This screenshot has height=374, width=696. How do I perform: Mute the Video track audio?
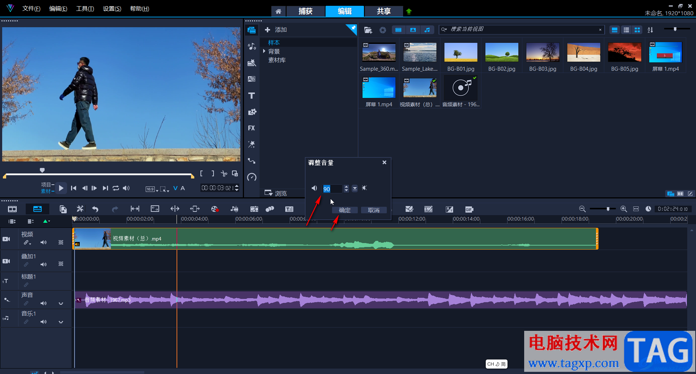click(43, 242)
